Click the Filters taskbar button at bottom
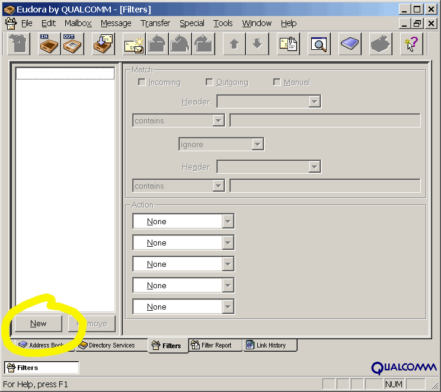The width and height of the screenshot is (441, 392). 41,368
